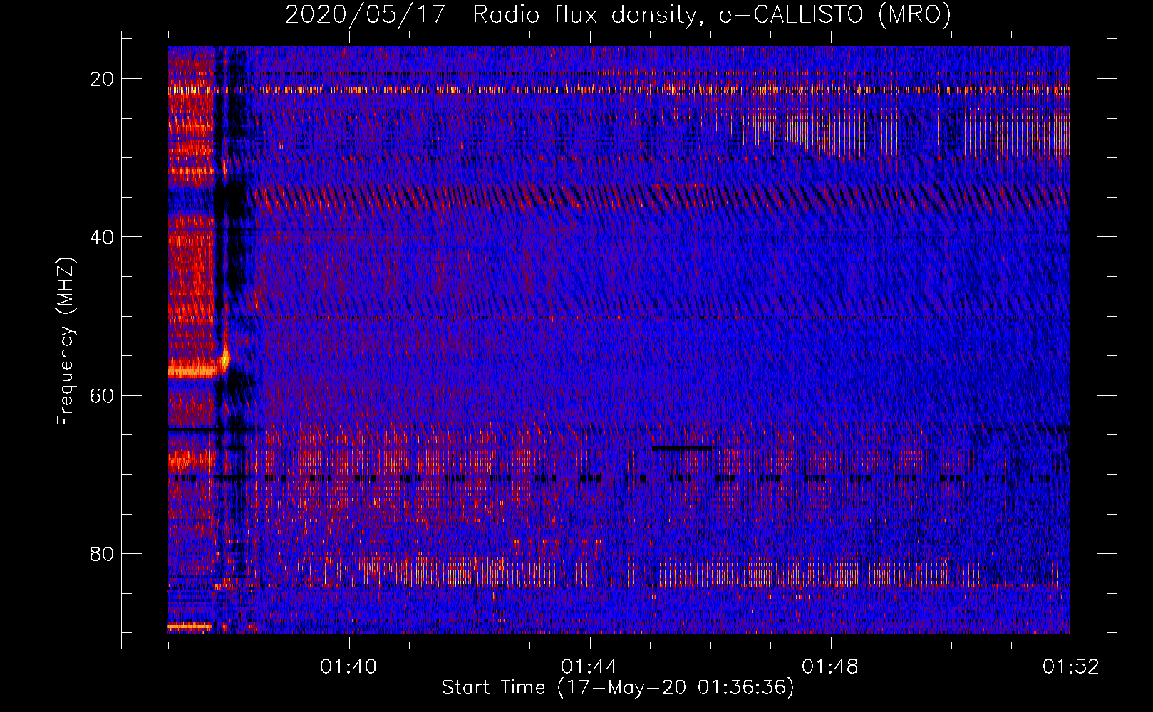The width and height of the screenshot is (1153, 712).
Task: Click the '01:44' time tick label
Action: pos(590,667)
